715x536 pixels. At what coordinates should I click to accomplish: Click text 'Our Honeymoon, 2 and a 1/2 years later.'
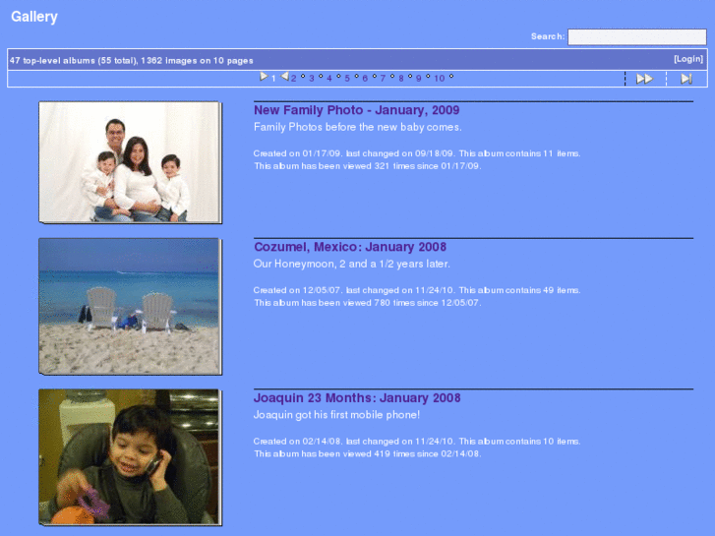(351, 264)
